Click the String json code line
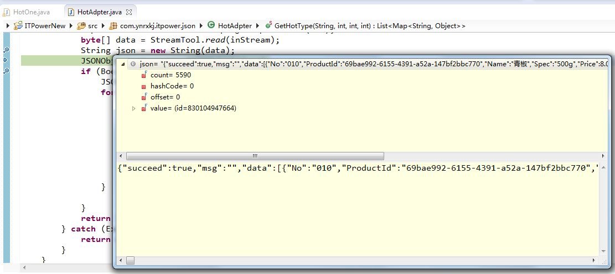The height and width of the screenshot is (274, 615). [158, 50]
